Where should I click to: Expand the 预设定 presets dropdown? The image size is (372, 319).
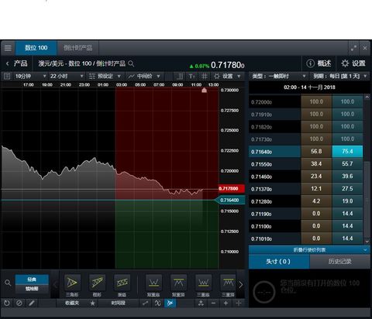point(105,76)
